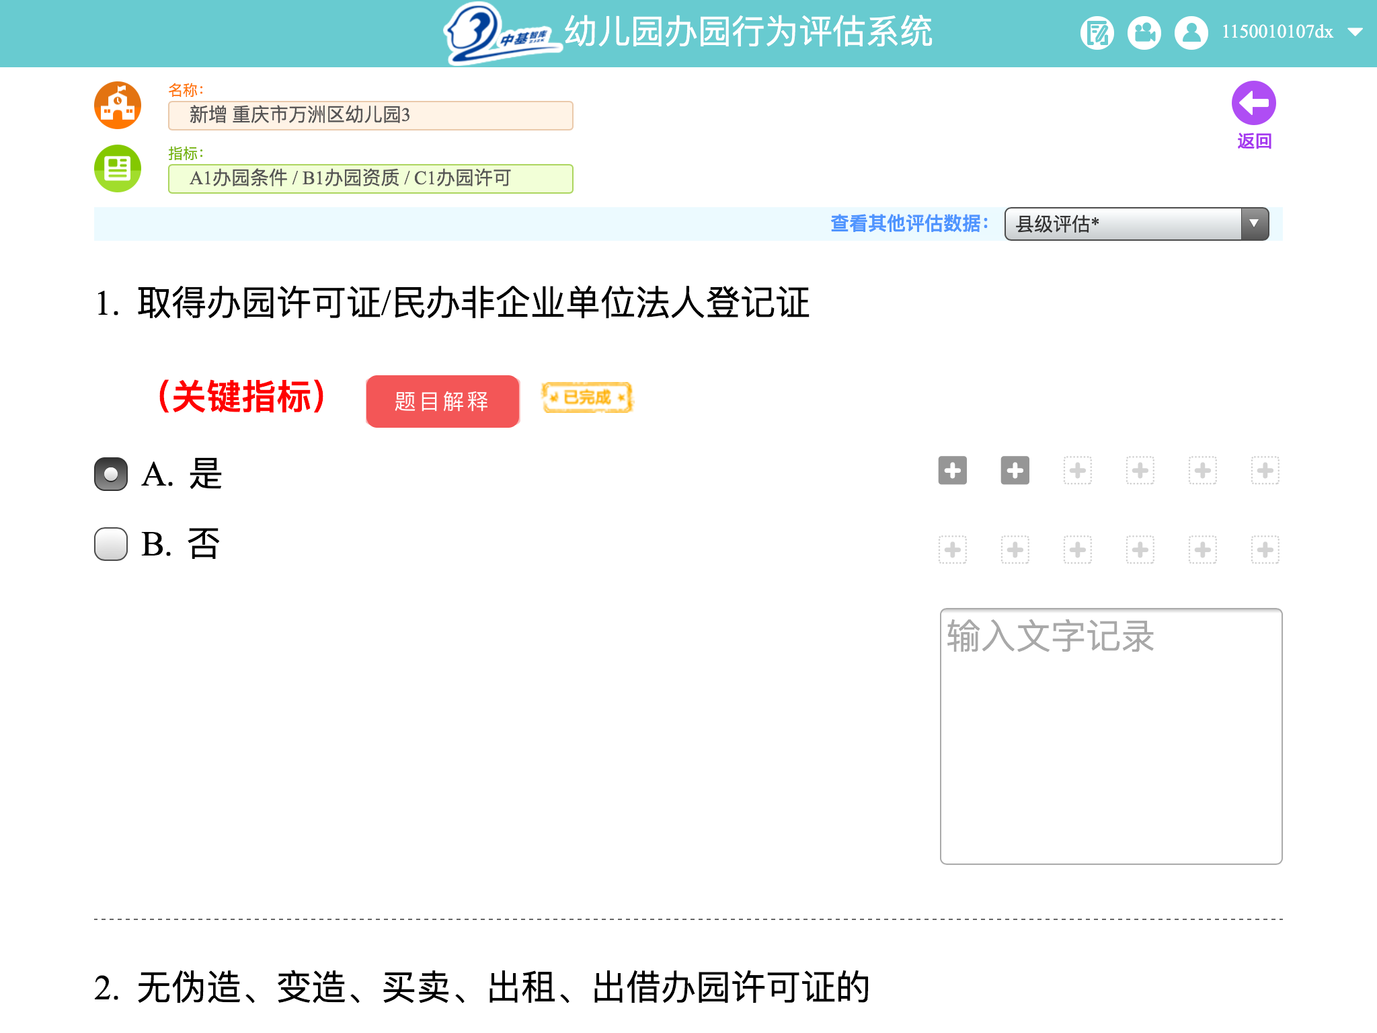Click the orange school building icon
This screenshot has height=1033, width=1377.
118,106
